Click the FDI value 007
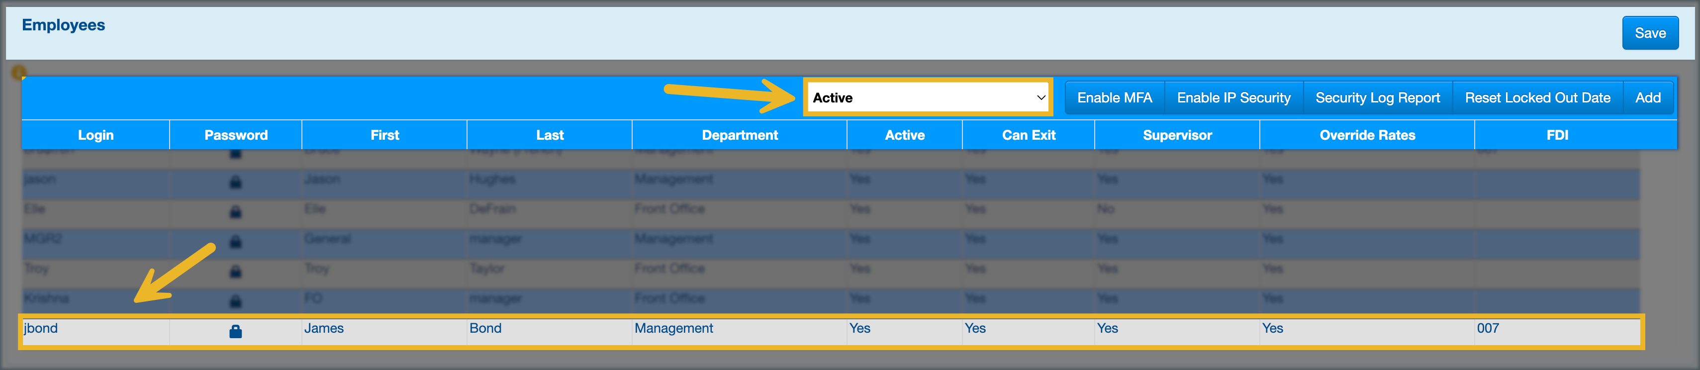Screen dimensions: 1700x370 pos(1488,328)
